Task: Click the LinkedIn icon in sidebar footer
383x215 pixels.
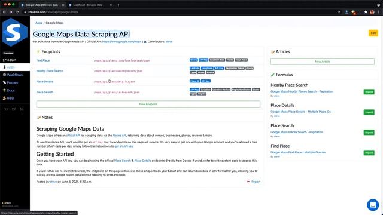Action: 22,109
